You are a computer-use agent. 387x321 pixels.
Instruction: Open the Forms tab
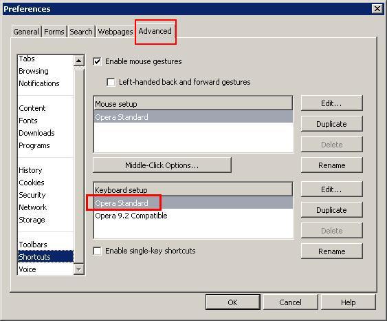click(x=54, y=32)
